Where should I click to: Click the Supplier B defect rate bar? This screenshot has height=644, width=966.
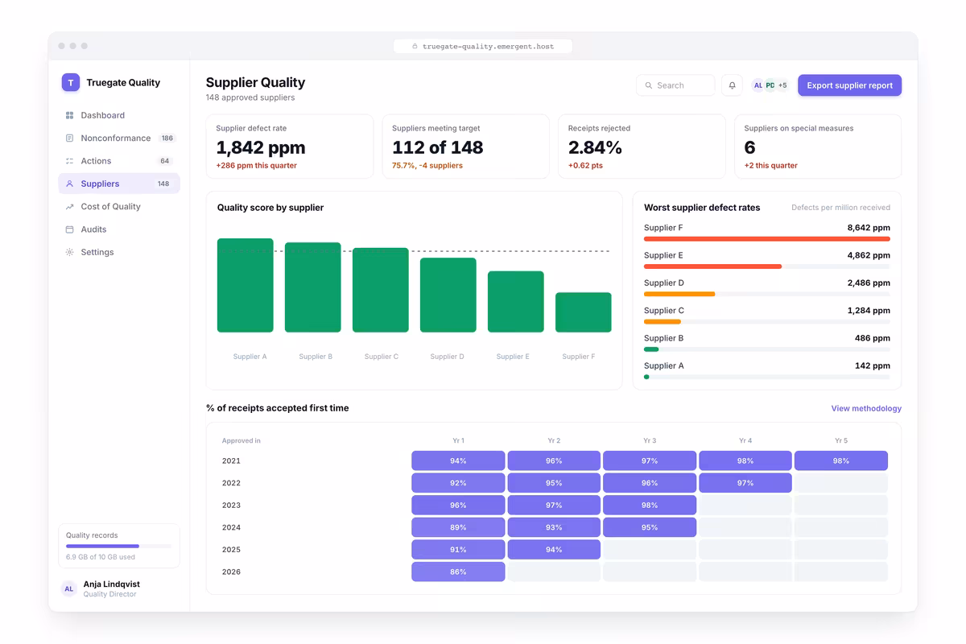coord(651,349)
